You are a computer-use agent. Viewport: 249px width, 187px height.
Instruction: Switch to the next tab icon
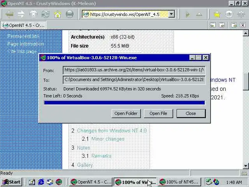(x=222, y=25)
